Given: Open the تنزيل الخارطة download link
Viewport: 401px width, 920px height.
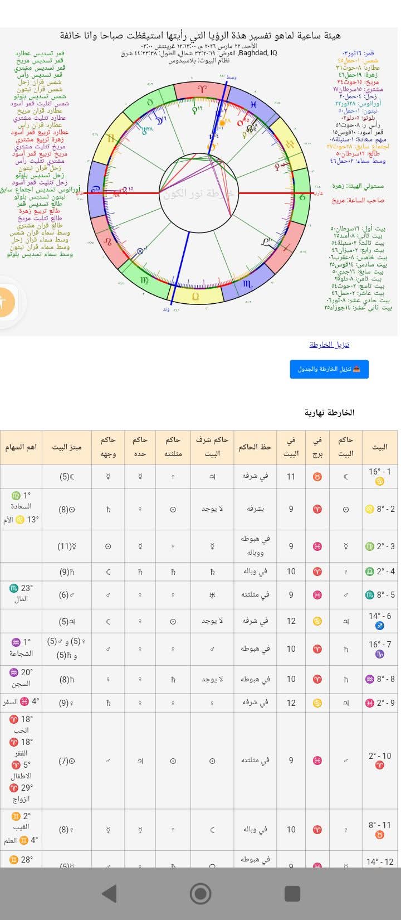Looking at the screenshot, I should tap(329, 345).
